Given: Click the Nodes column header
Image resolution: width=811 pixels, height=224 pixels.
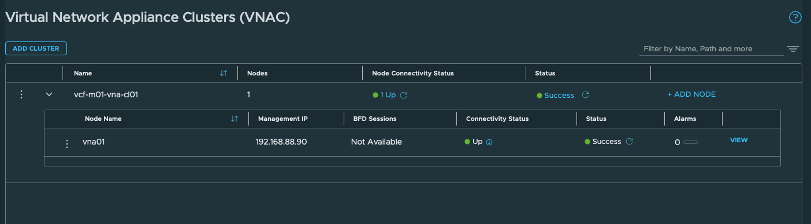Looking at the screenshot, I should click(257, 73).
